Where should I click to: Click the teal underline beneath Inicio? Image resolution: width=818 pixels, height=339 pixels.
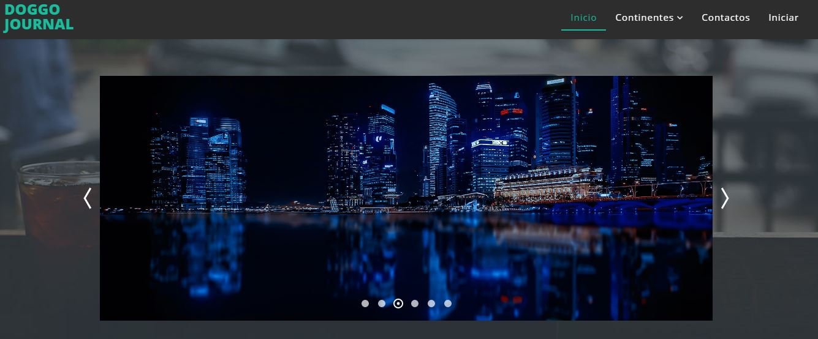[583, 29]
